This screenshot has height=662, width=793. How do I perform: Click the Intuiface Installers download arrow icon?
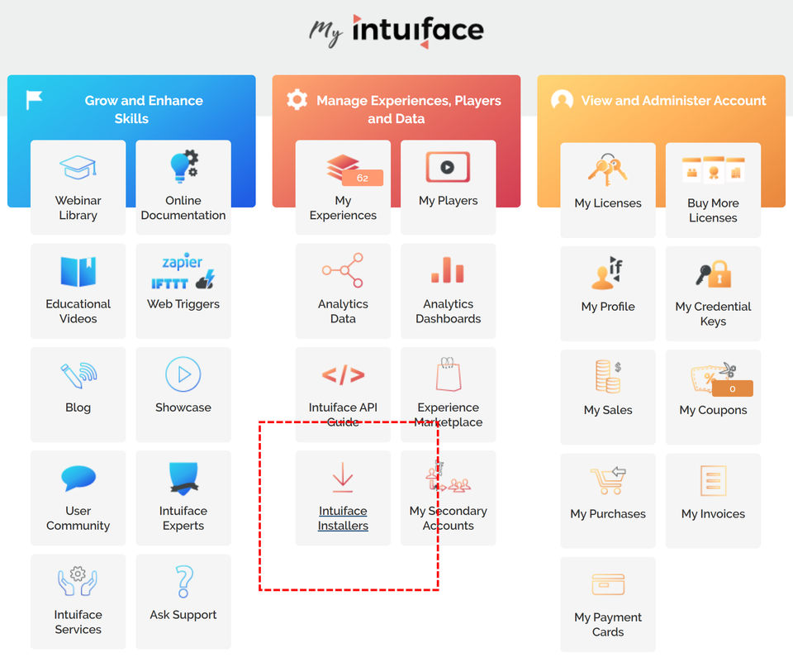pos(343,477)
